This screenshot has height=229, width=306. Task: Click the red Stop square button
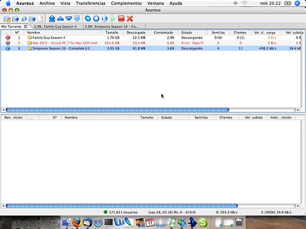(x=121, y=19)
